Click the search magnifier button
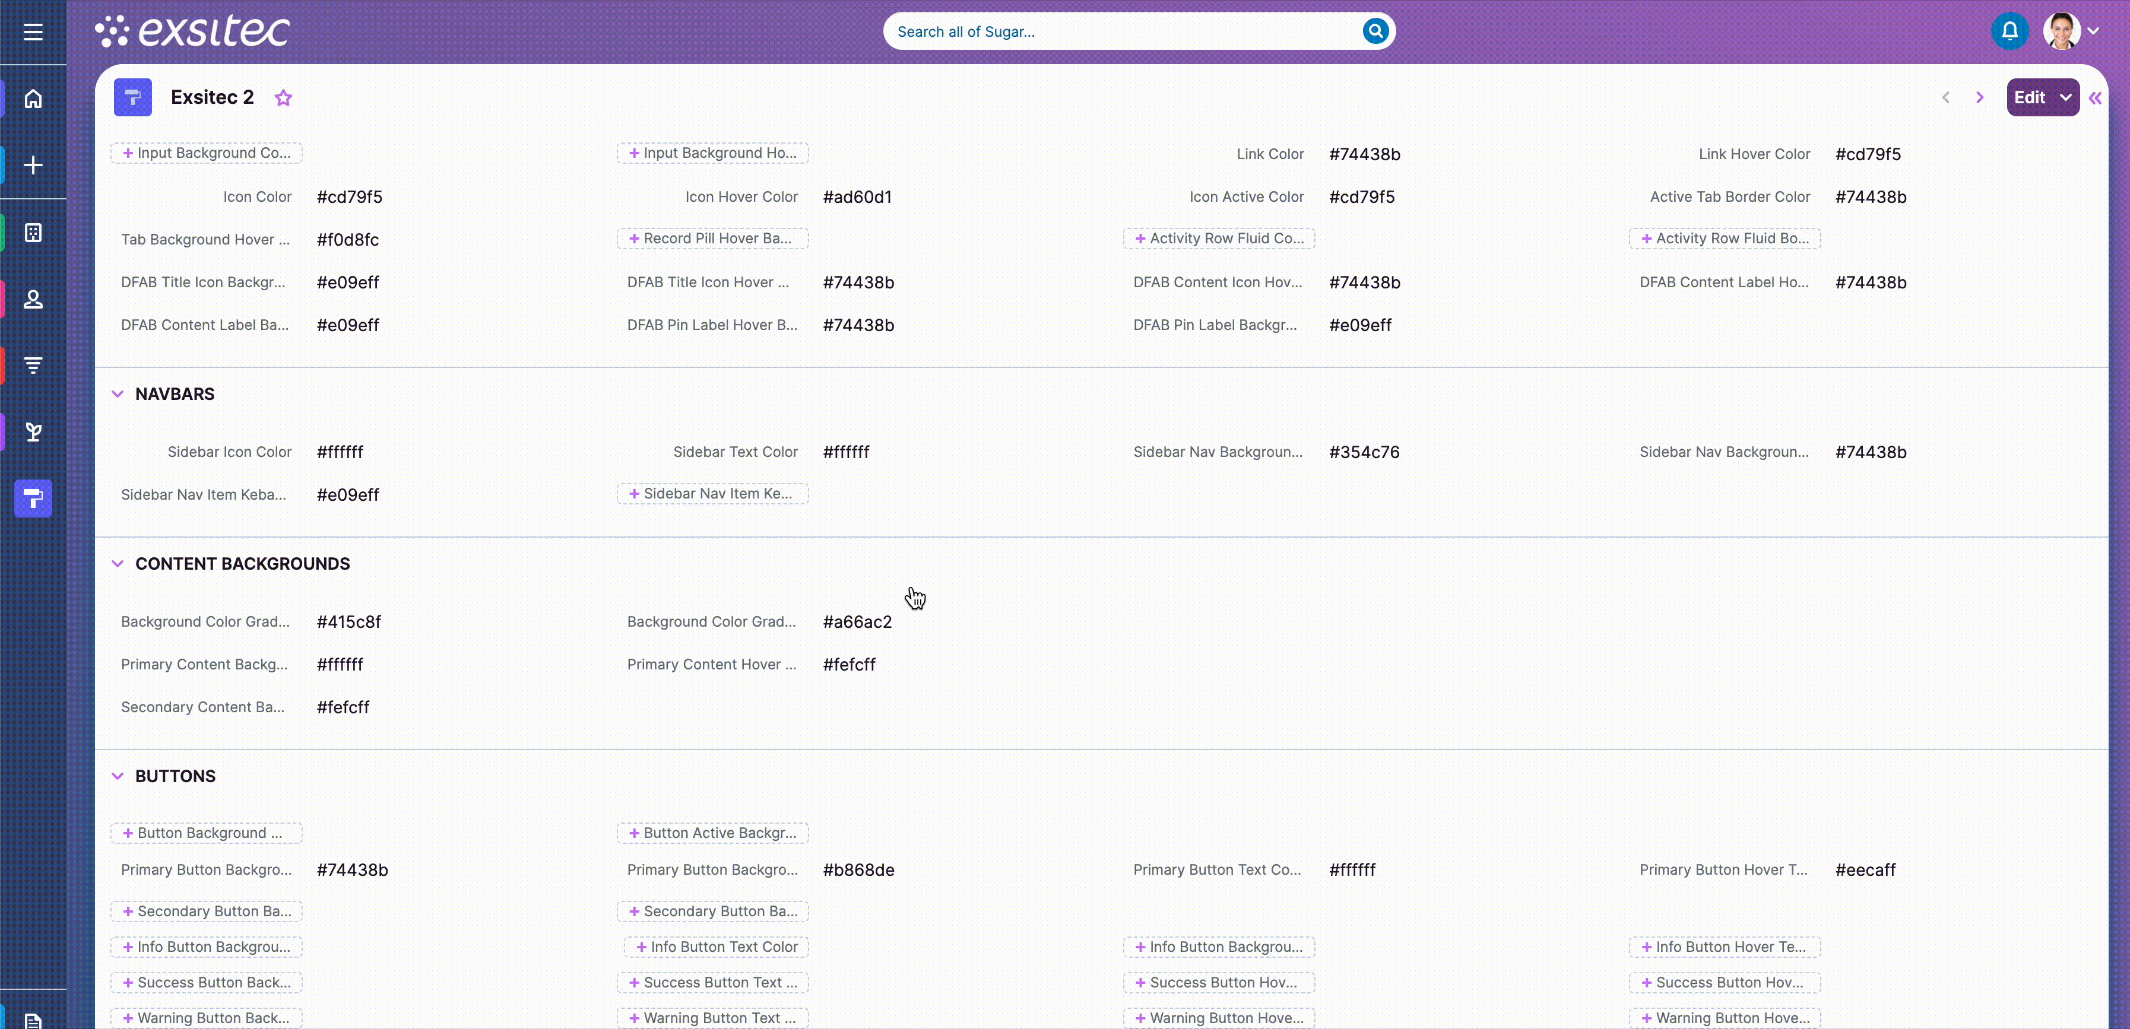Viewport: 2130px width, 1029px height. point(1374,31)
